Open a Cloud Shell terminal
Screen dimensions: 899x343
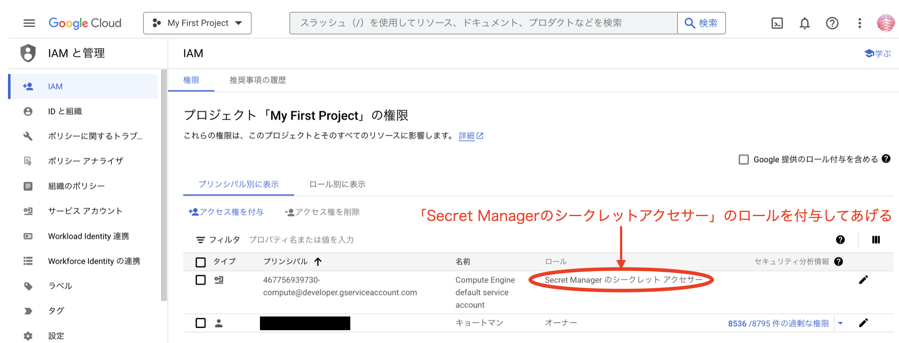point(777,23)
